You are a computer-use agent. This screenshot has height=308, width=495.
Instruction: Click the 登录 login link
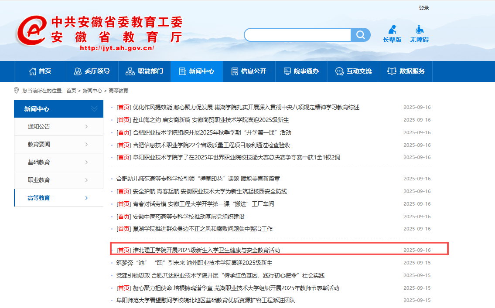pyautogui.click(x=423, y=8)
